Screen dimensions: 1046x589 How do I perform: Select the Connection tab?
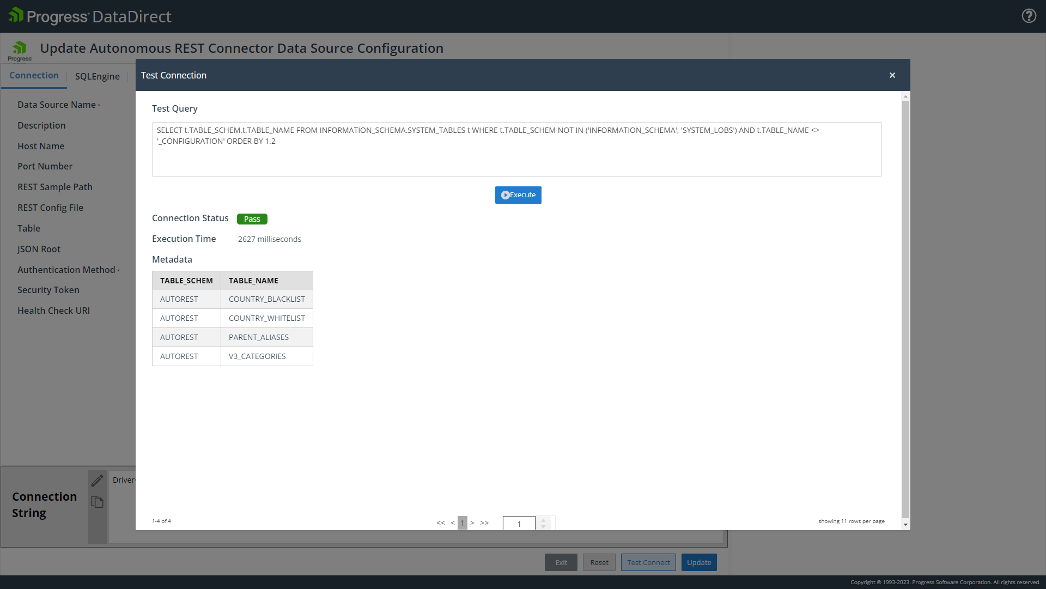(x=34, y=76)
